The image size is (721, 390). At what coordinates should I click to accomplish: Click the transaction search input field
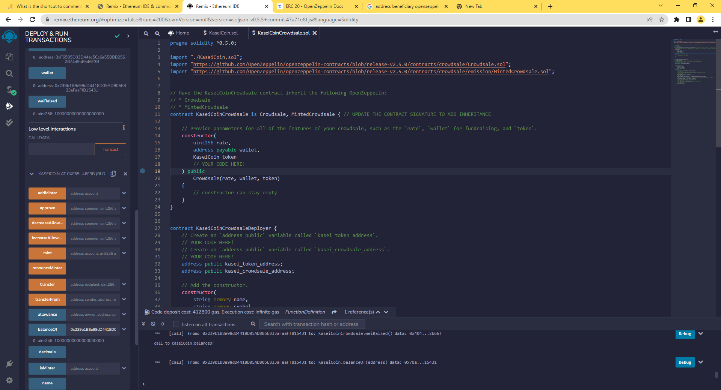pos(312,324)
